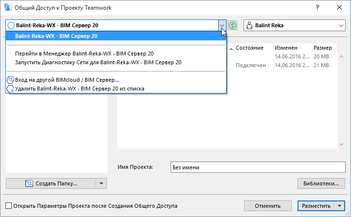
Task: Click the hexagon-plus icon for other BIMcloud login
Action: (x=10, y=80)
